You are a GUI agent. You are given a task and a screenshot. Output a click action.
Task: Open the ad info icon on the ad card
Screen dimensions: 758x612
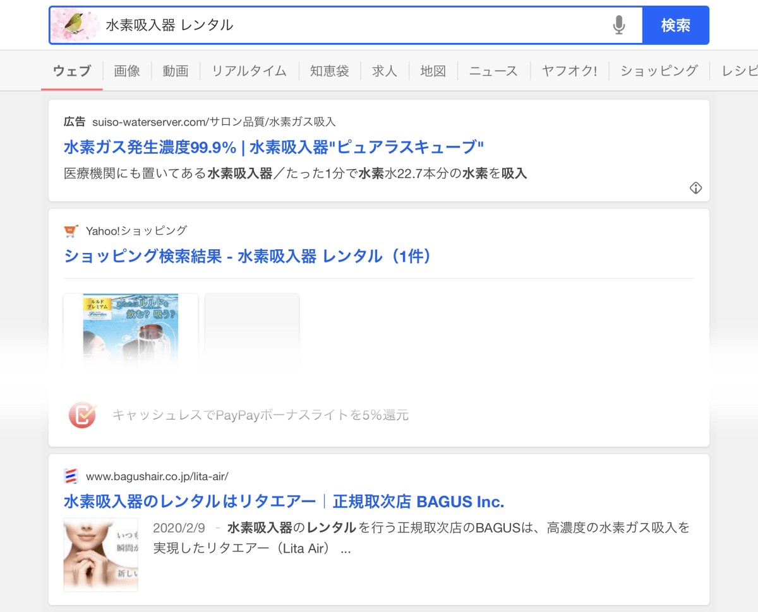tap(695, 187)
